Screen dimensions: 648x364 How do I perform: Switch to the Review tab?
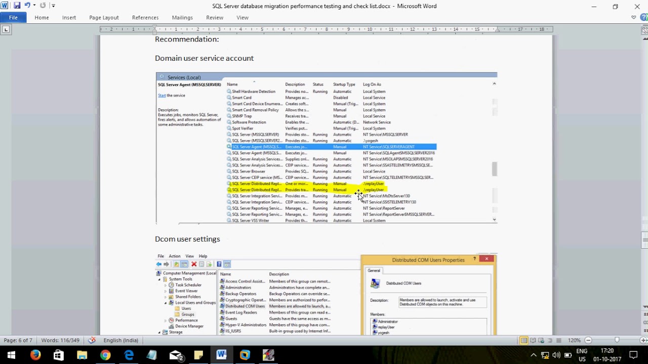pyautogui.click(x=215, y=17)
